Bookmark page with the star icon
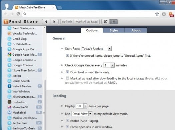Viewport: 175px width, 130px height. (157, 14)
